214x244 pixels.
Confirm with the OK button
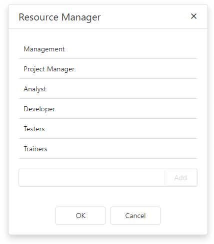(x=80, y=216)
